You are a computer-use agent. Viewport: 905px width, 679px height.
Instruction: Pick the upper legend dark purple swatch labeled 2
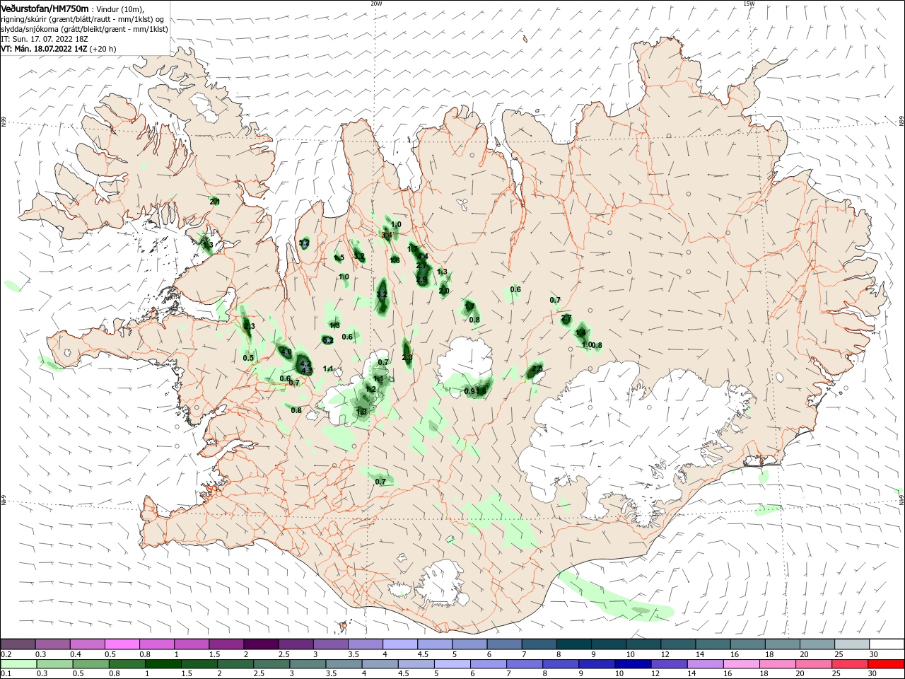(x=260, y=644)
